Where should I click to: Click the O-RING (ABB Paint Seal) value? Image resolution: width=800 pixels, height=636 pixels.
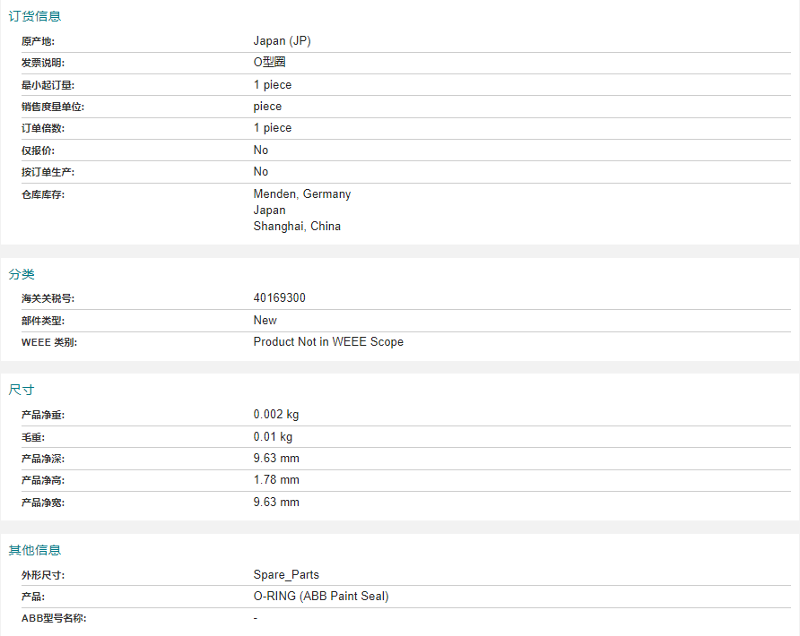pyautogui.click(x=321, y=596)
